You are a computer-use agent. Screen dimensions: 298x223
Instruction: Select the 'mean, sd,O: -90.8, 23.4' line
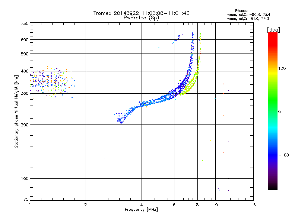point(248,14)
